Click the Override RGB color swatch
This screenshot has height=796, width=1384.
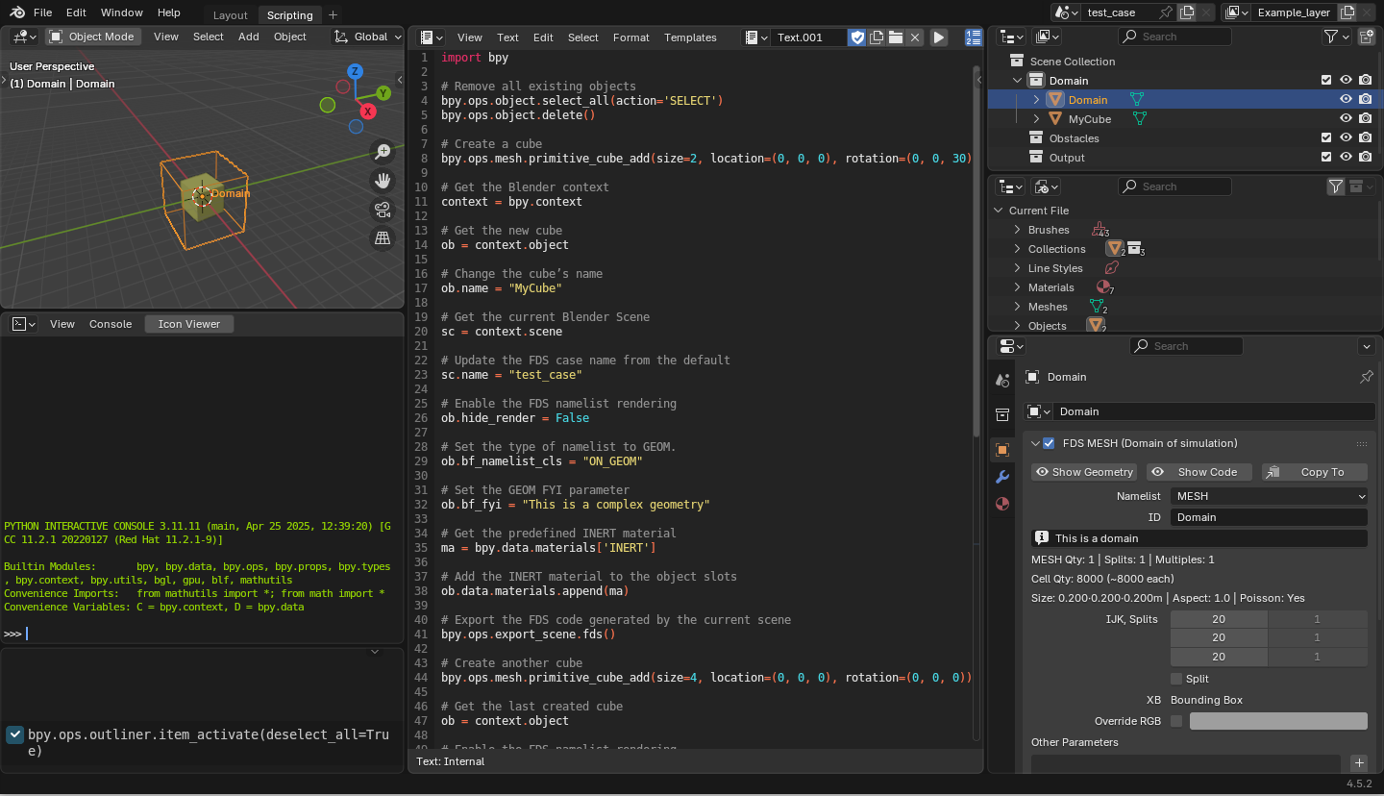click(1278, 721)
